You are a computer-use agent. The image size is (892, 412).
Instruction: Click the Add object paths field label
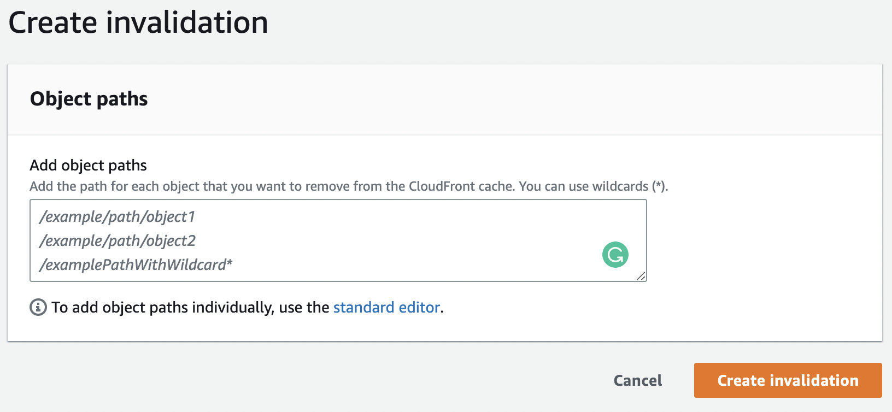(88, 165)
